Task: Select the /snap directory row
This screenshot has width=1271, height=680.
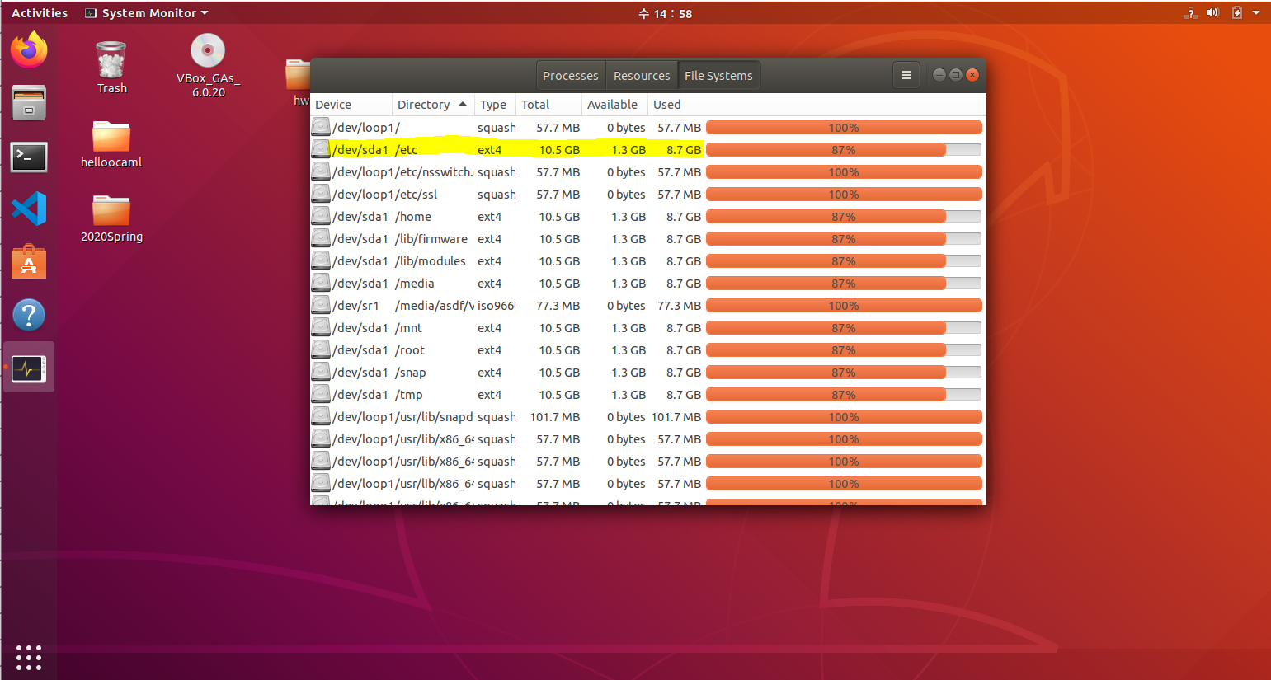Action: pos(647,372)
